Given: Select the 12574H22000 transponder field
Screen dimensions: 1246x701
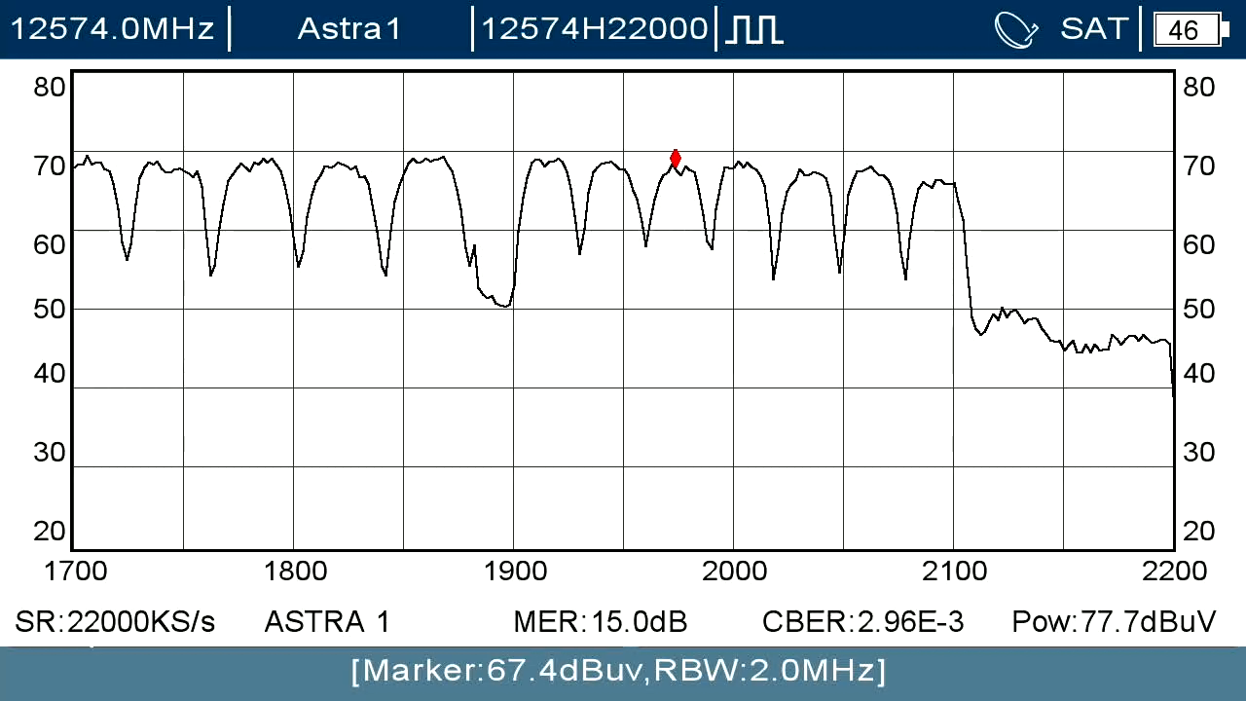Looking at the screenshot, I should click(x=595, y=29).
